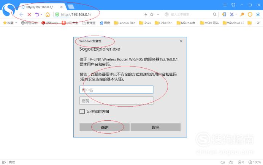Image resolution: width=263 pixels, height=165 pixels.
Task: Click the purple undo/restore arrow
Action: coord(37,14)
